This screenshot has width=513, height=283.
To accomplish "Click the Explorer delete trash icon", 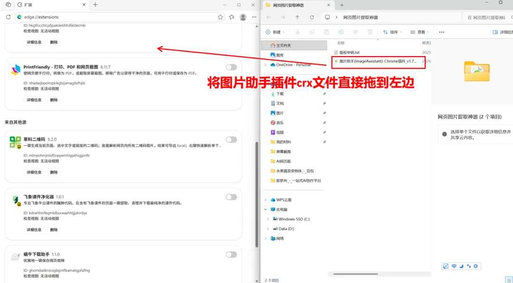I will click(x=370, y=32).
